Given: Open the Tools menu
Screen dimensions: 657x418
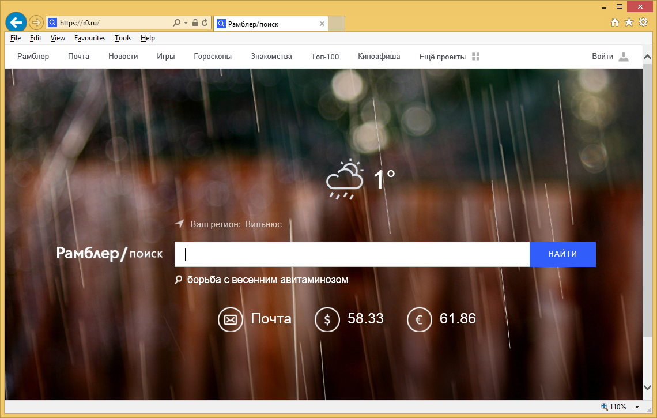Looking at the screenshot, I should [123, 37].
